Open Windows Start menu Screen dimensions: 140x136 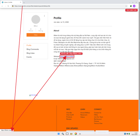(59, 134)
